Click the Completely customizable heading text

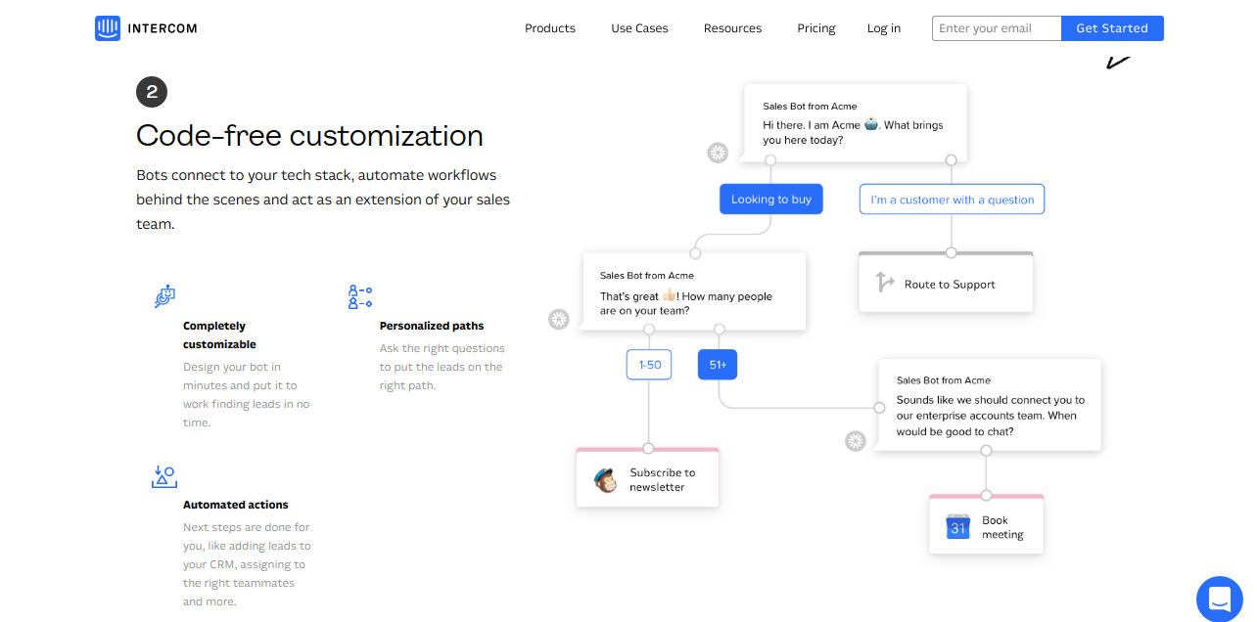219,334
